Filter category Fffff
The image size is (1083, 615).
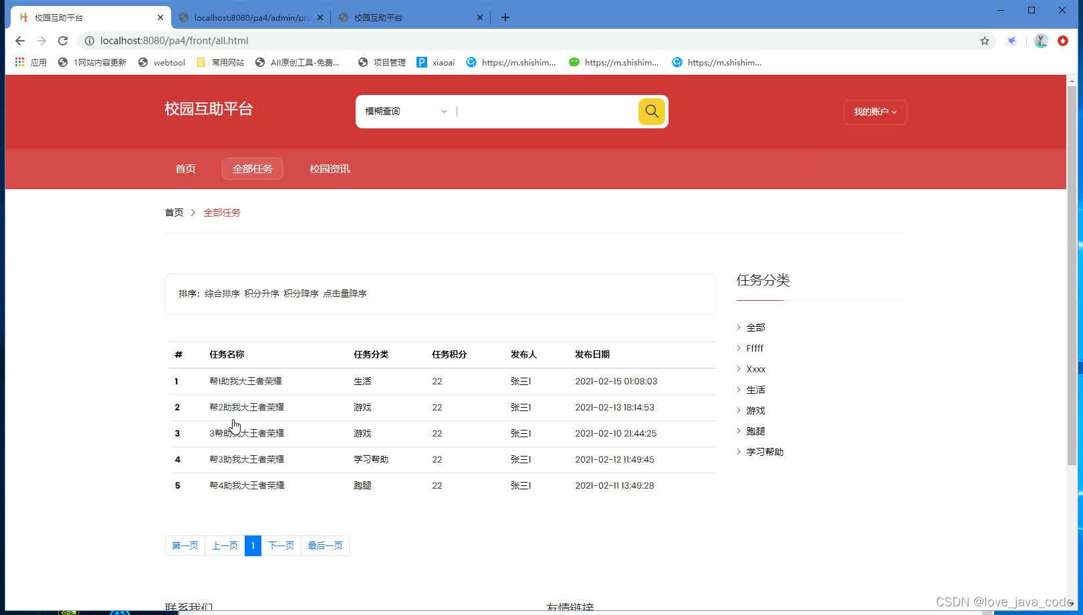pyautogui.click(x=755, y=348)
